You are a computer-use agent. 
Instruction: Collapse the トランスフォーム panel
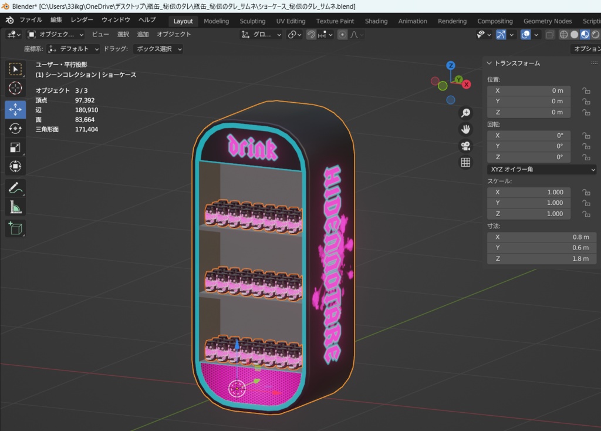click(x=489, y=63)
